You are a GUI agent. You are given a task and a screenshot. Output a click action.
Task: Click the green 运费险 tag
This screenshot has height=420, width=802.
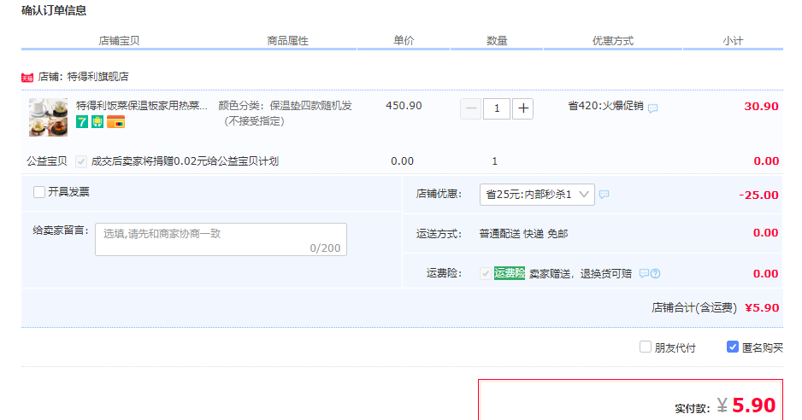pyautogui.click(x=510, y=273)
